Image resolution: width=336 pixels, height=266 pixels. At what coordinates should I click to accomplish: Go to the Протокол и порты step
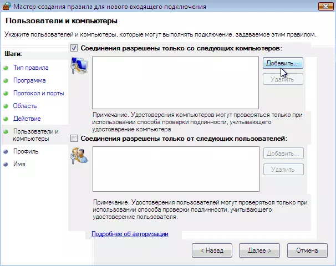coord(39,93)
